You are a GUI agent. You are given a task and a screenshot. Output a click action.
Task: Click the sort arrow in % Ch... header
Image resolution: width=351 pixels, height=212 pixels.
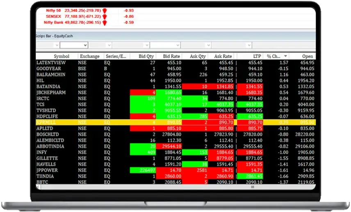[x=285, y=56]
